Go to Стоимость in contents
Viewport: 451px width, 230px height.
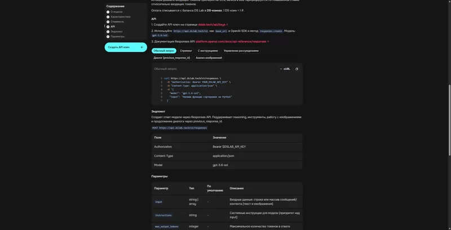pyautogui.click(x=117, y=21)
